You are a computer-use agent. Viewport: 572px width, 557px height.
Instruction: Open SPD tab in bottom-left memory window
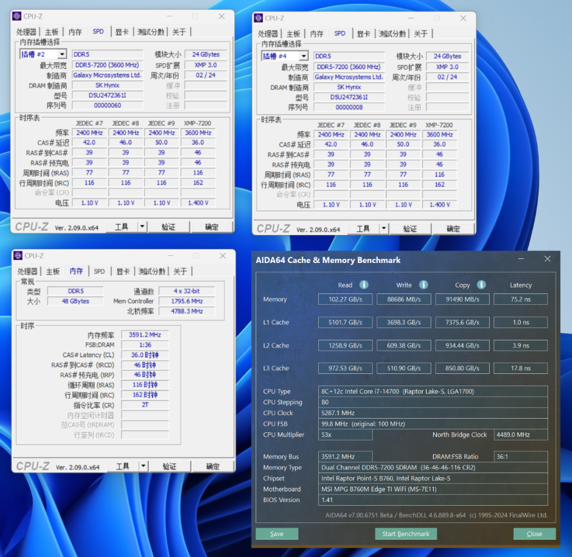[x=100, y=271]
